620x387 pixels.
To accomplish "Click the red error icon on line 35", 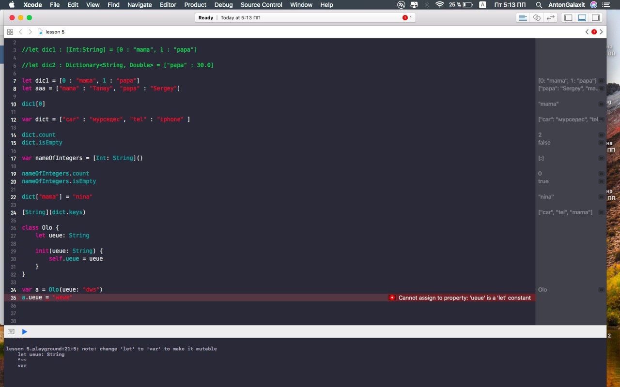I will [x=392, y=298].
